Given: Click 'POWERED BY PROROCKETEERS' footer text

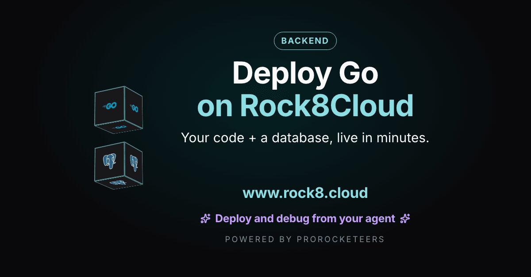Looking at the screenshot, I should click(305, 239).
